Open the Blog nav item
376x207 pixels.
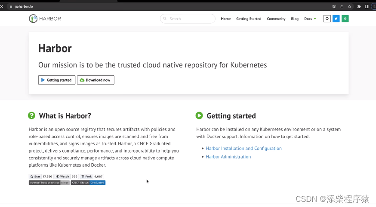[x=295, y=18]
